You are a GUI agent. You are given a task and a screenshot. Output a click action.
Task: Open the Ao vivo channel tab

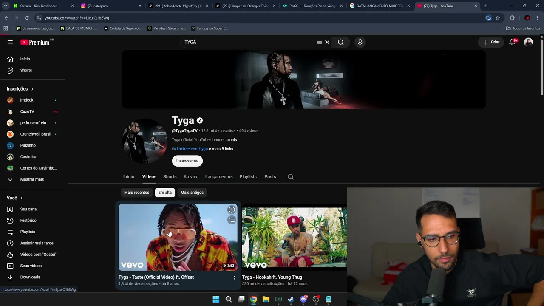tap(191, 177)
